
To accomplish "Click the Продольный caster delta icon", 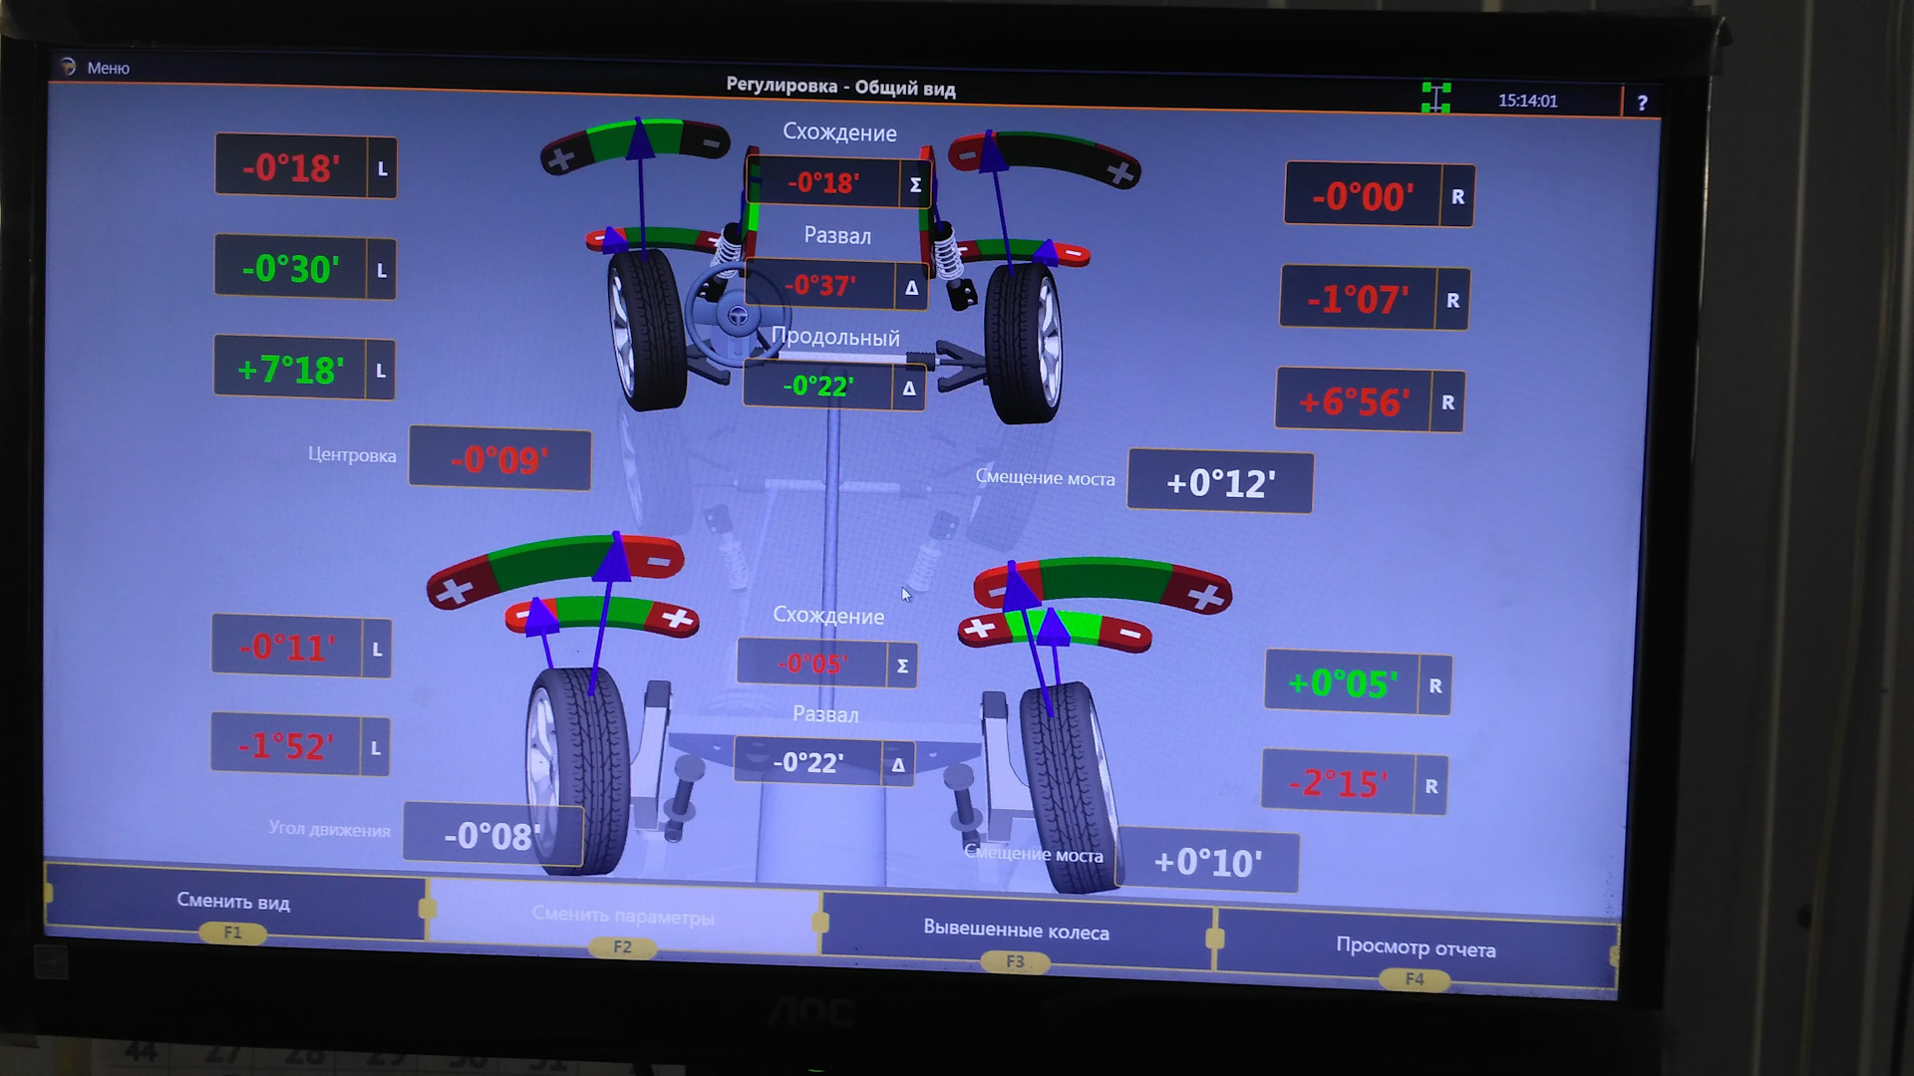I will [x=908, y=389].
